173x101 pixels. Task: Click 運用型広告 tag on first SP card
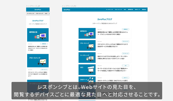click(44, 44)
